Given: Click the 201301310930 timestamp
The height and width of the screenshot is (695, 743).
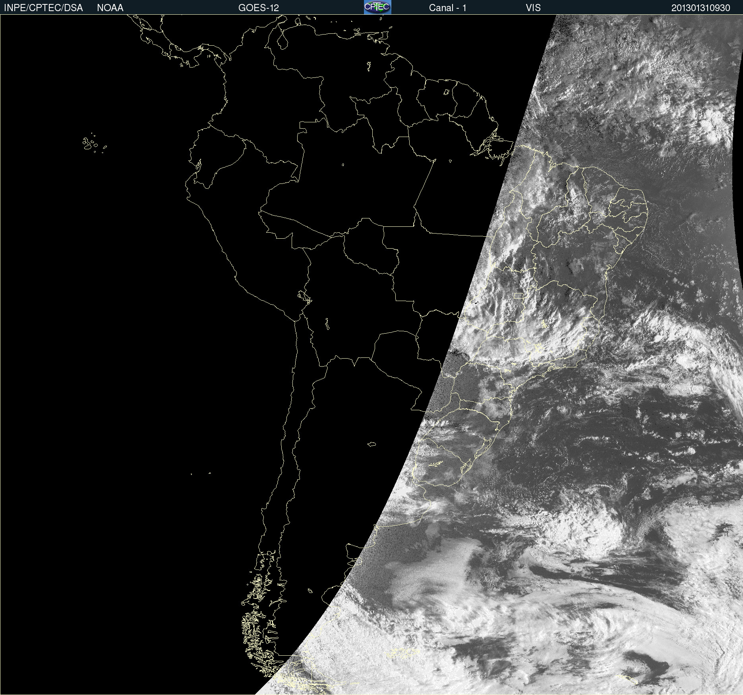Looking at the screenshot, I should click(x=701, y=8).
